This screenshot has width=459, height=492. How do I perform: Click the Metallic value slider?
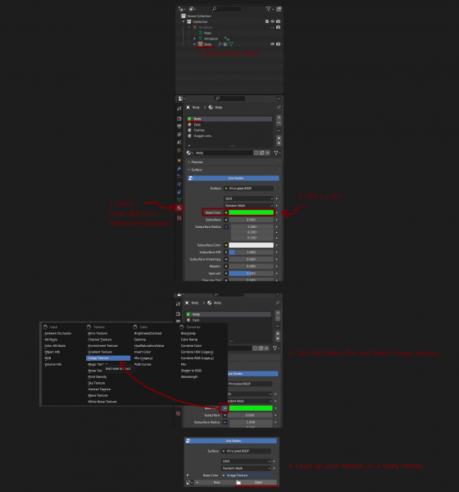point(251,266)
